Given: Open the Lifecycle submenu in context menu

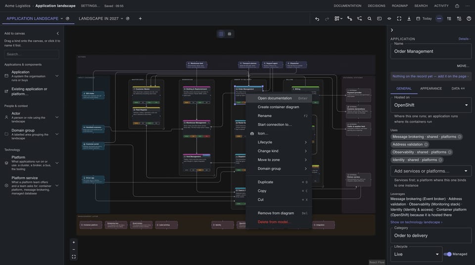Looking at the screenshot, I should 279,142.
